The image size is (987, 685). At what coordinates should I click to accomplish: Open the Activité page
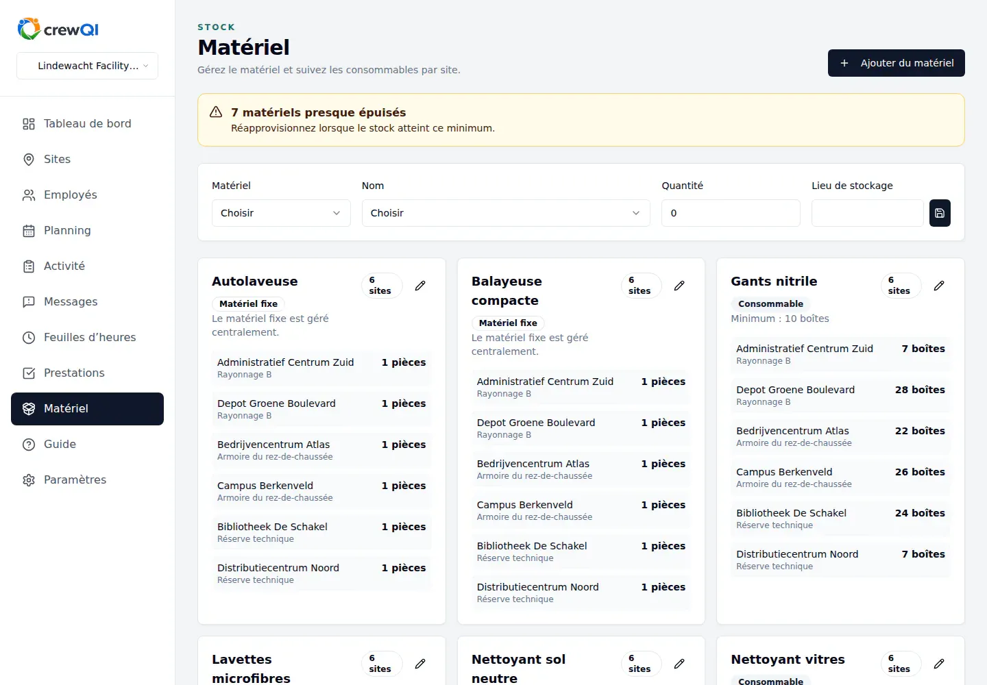(87, 266)
